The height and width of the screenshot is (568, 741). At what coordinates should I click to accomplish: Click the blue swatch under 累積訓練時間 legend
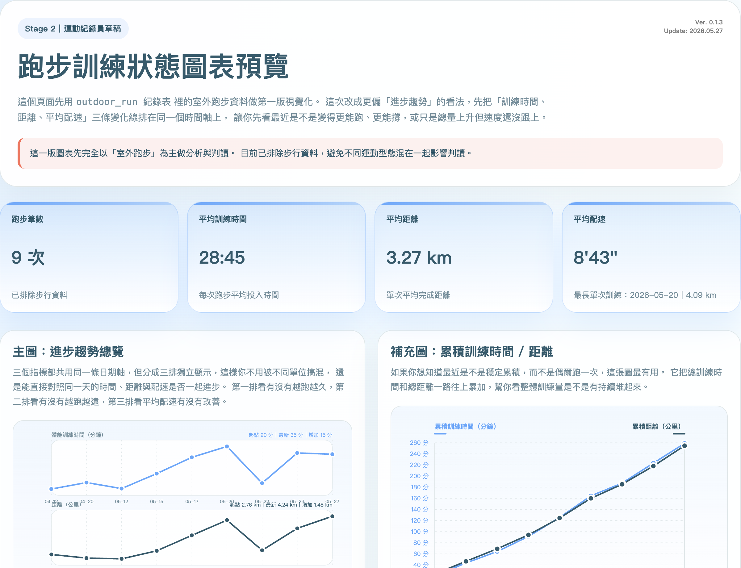[x=440, y=434]
